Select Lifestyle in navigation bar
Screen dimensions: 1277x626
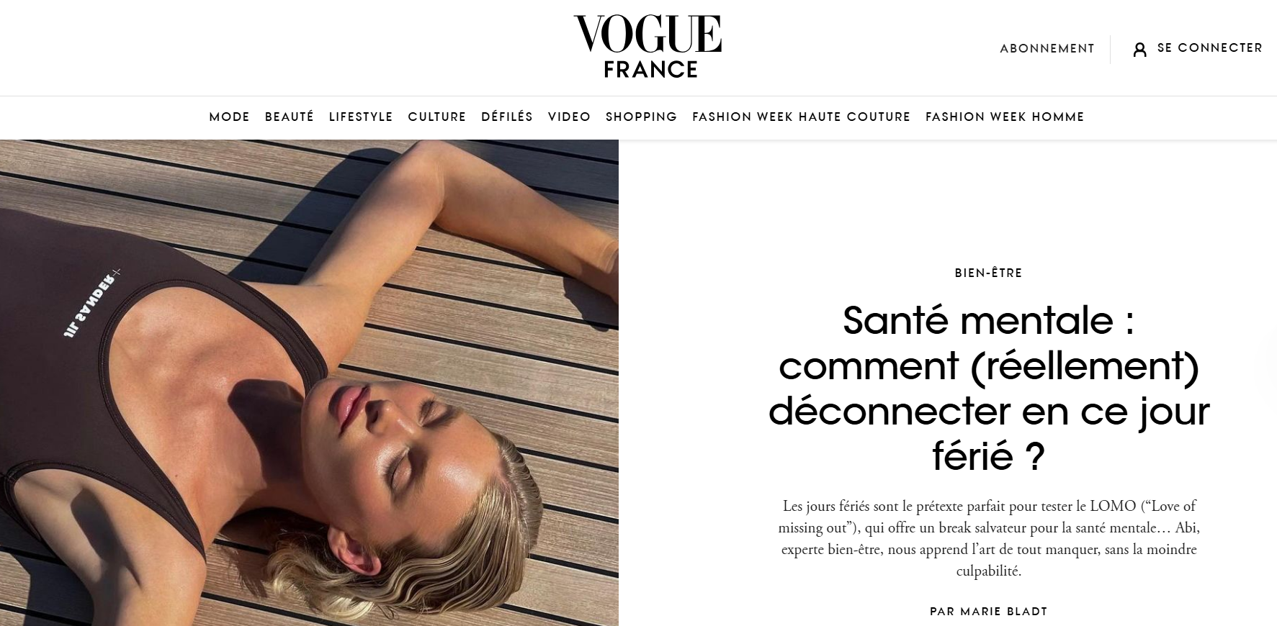[361, 117]
